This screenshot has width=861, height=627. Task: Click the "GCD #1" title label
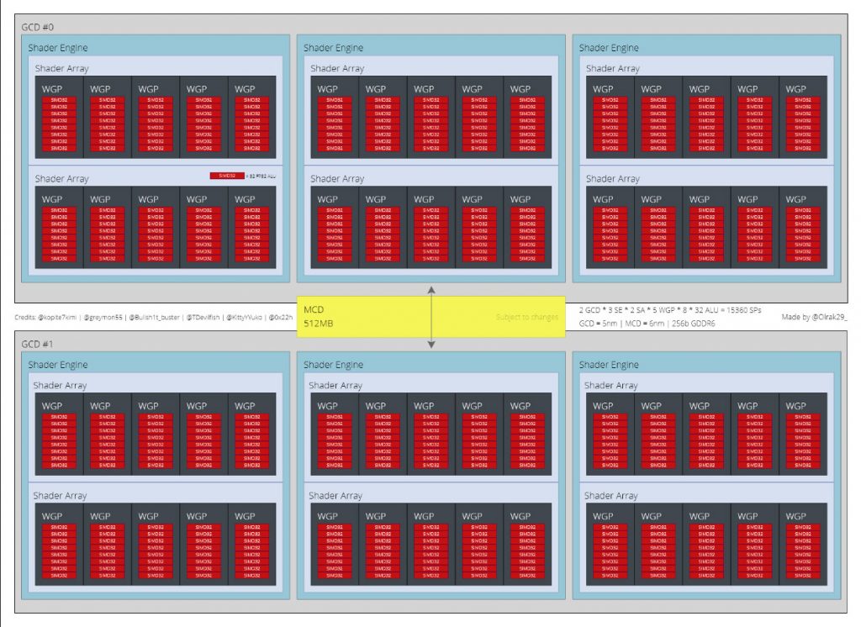(x=37, y=345)
